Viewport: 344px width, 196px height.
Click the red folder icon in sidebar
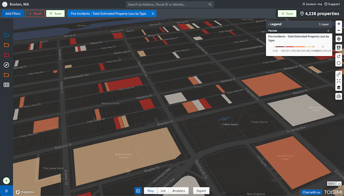point(6,55)
